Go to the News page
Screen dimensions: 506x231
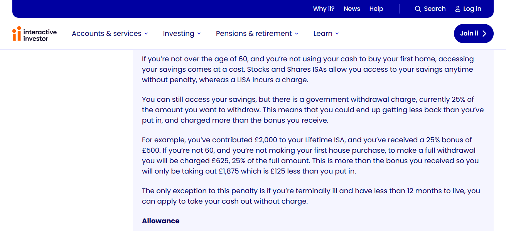point(352,9)
